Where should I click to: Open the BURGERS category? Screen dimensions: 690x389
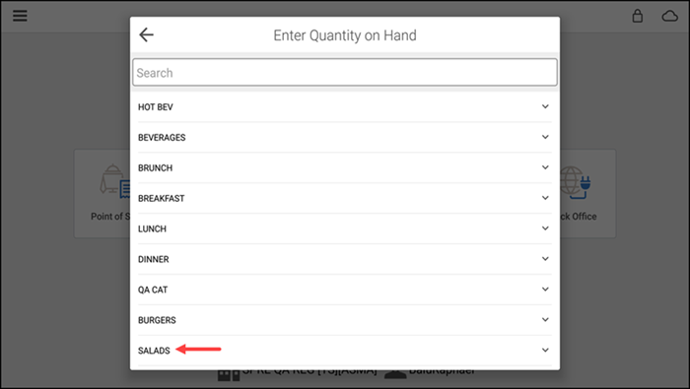coord(345,320)
